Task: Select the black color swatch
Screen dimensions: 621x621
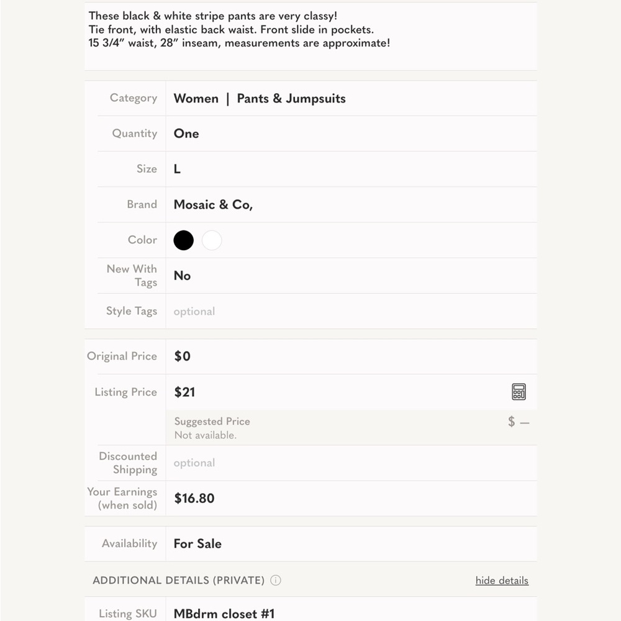Action: 183,240
